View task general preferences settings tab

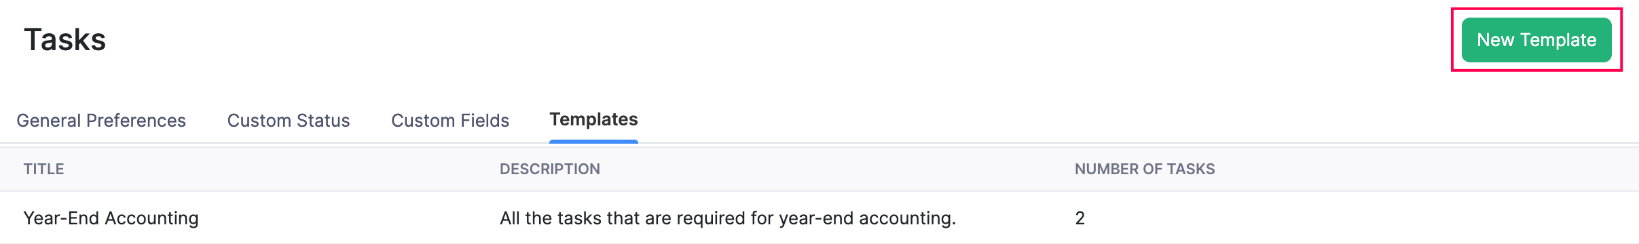coord(101,121)
